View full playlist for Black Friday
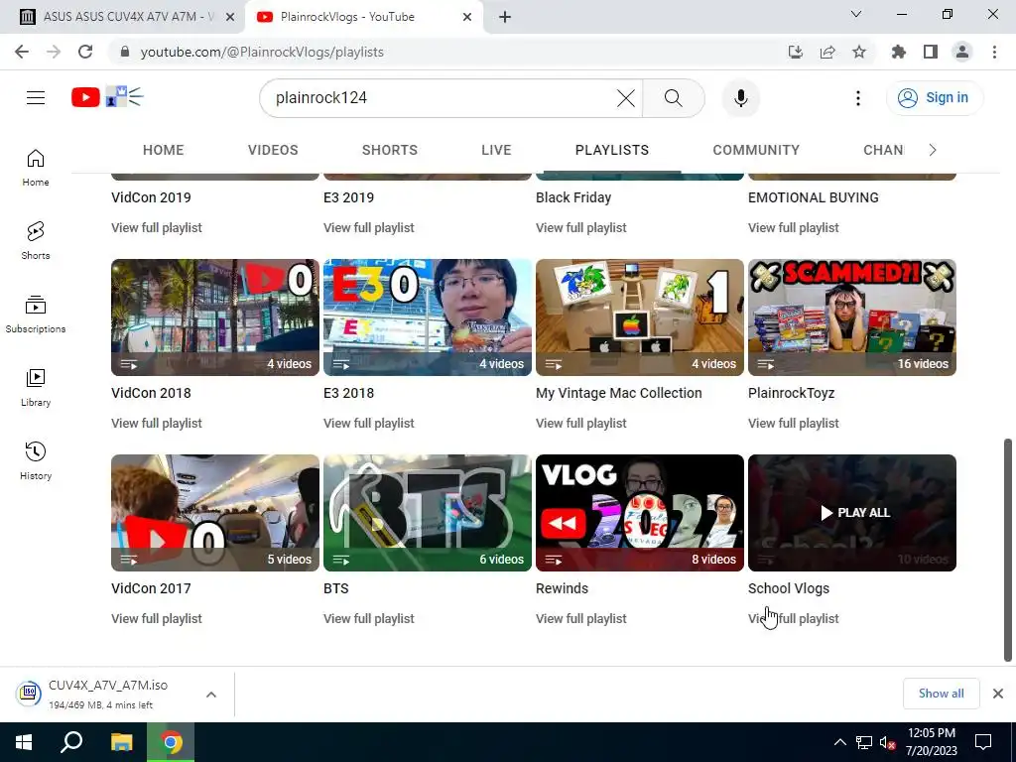 click(x=581, y=228)
